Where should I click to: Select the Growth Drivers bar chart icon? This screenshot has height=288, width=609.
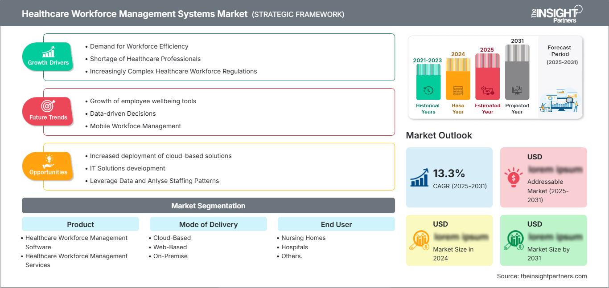tap(47, 52)
